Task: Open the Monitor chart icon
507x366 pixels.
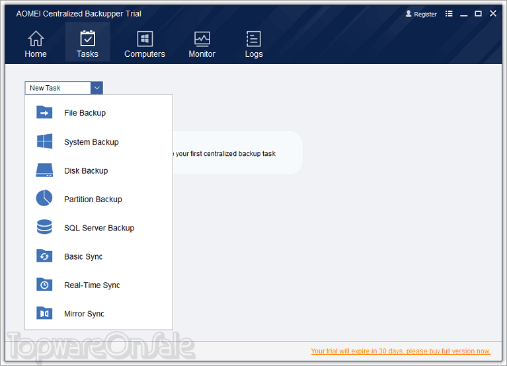Action: pyautogui.click(x=202, y=39)
